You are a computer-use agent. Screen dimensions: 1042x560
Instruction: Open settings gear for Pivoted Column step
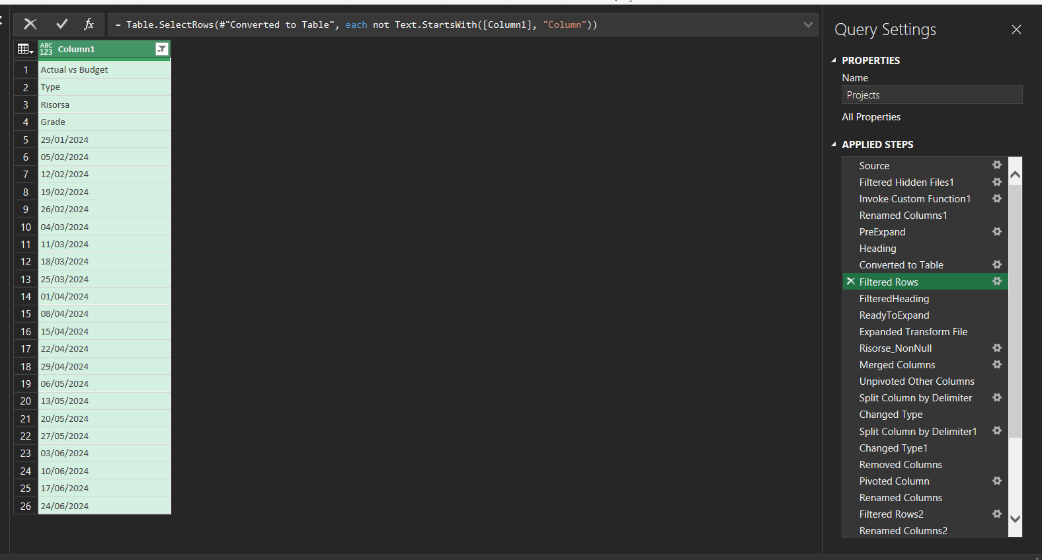[997, 481]
